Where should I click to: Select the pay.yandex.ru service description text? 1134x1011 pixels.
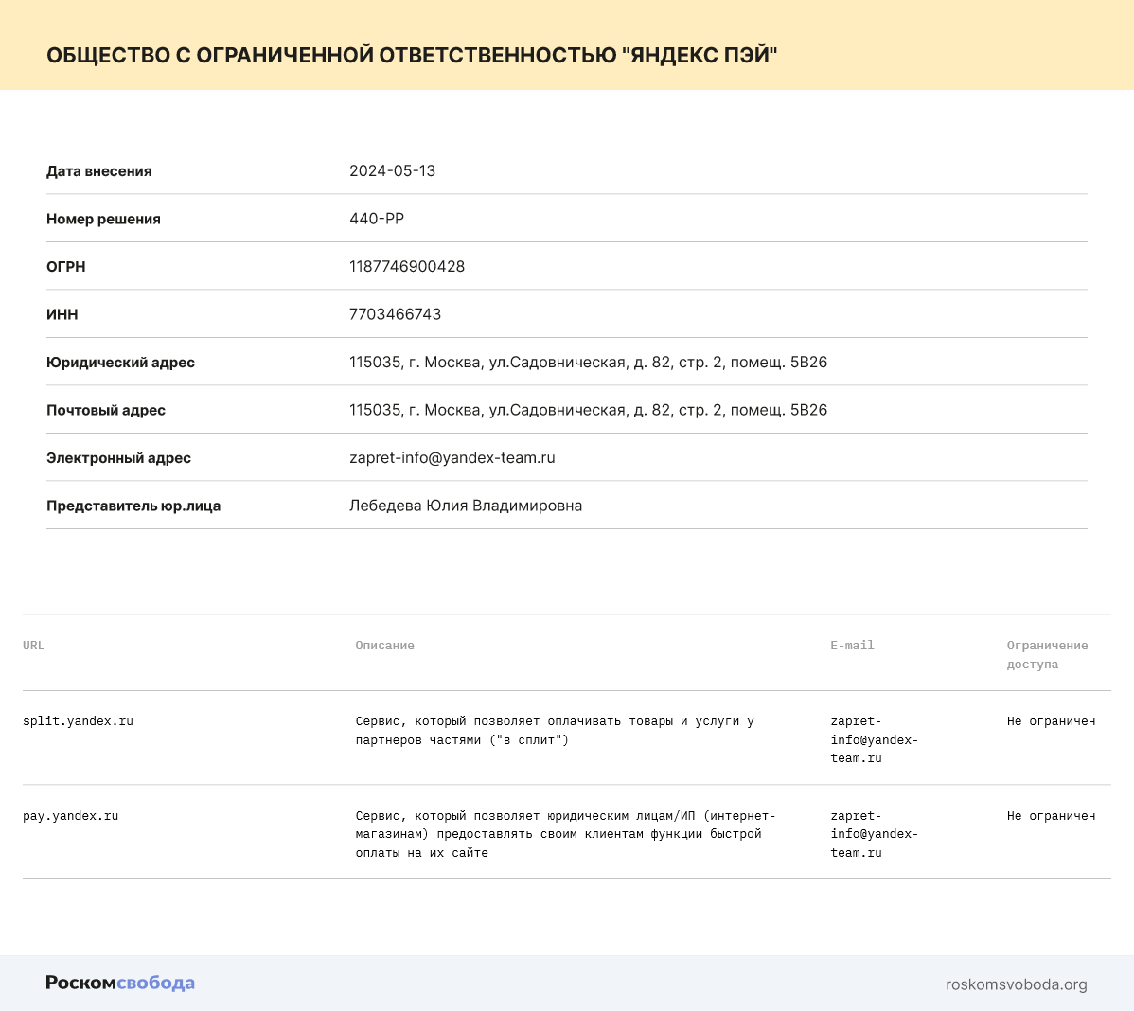click(565, 834)
